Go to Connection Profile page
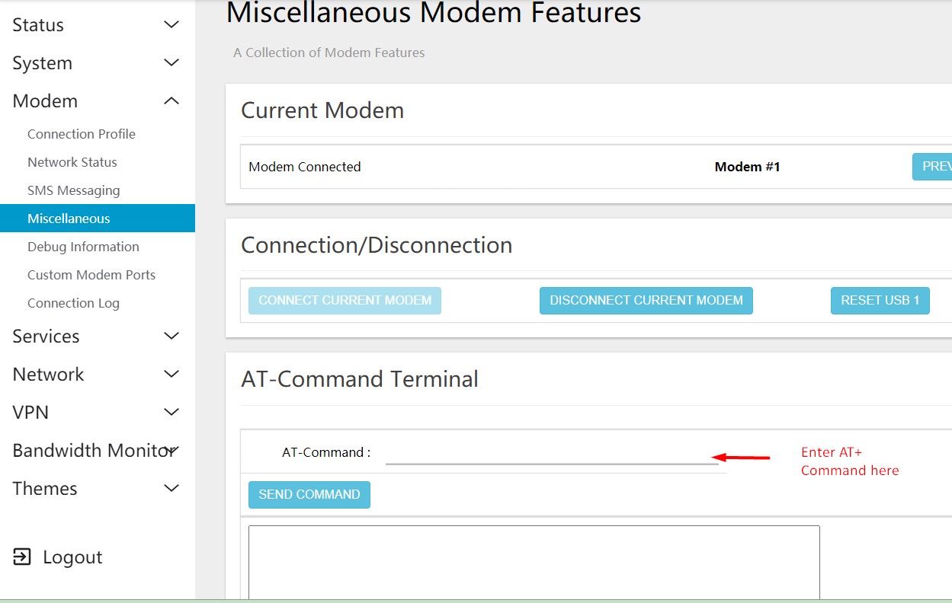The image size is (952, 603). (x=82, y=134)
